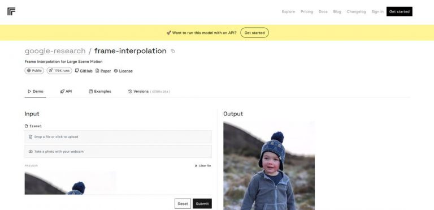Open the Changelog link
The width and height of the screenshot is (434, 210).
(x=356, y=12)
